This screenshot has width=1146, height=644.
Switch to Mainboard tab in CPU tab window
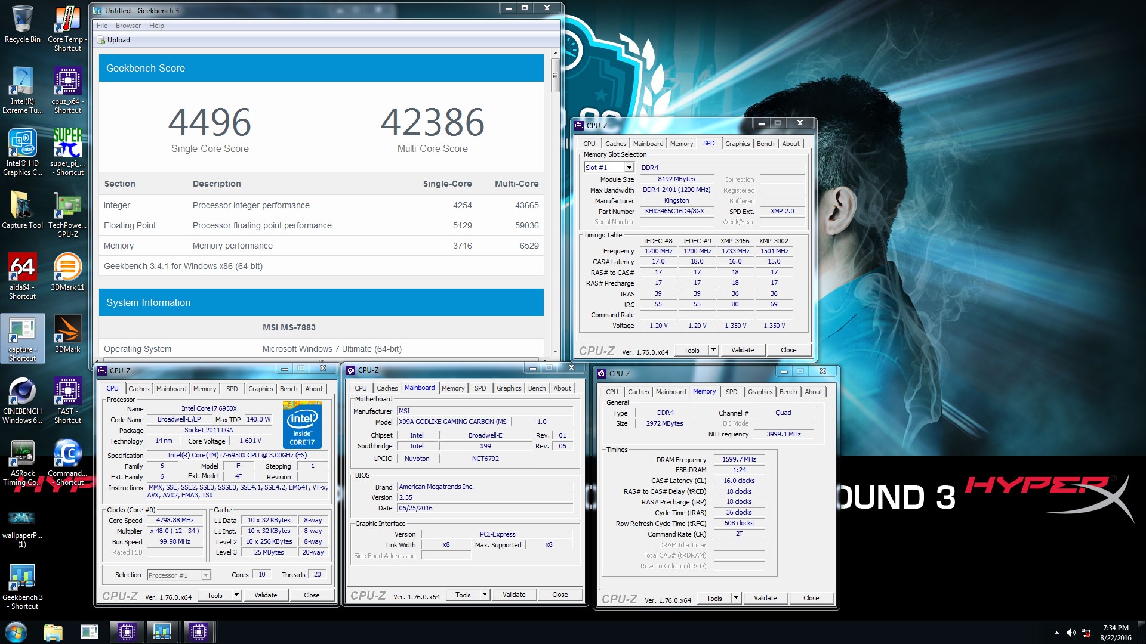171,389
